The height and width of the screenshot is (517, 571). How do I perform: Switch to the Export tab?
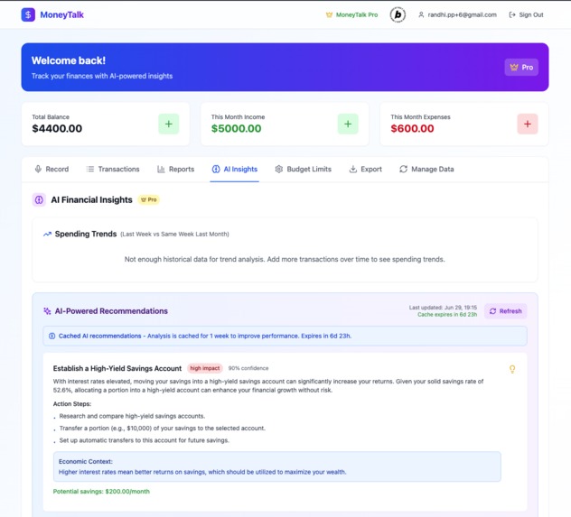coord(365,169)
